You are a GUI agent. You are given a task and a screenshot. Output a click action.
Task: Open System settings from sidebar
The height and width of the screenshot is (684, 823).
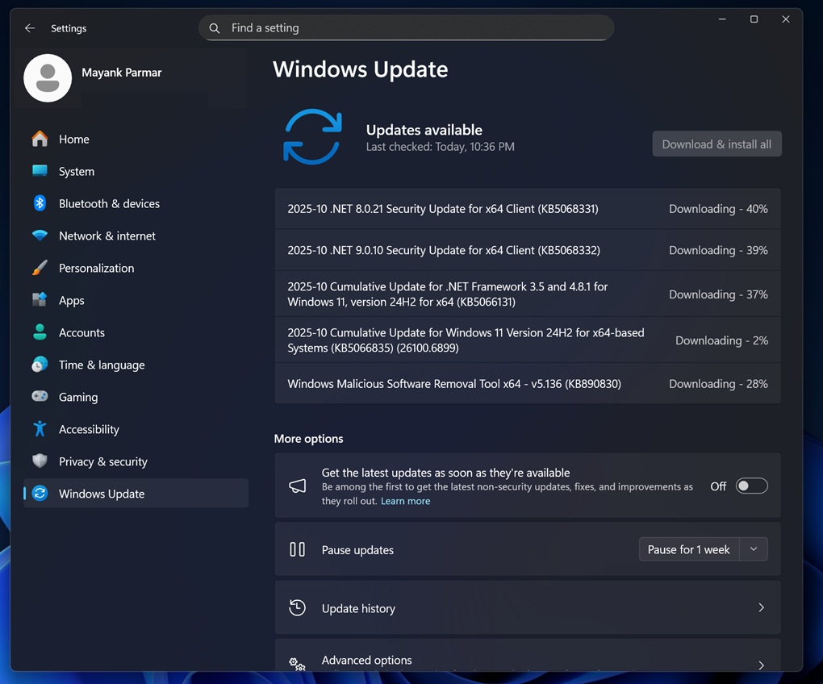pos(40,171)
